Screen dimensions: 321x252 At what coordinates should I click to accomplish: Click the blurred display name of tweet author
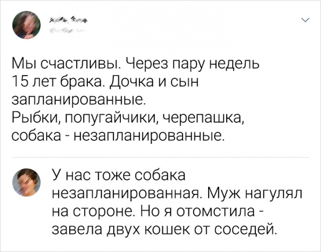tap(68, 20)
